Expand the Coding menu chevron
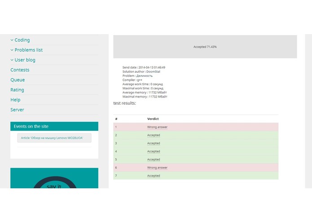 [x=12, y=40]
